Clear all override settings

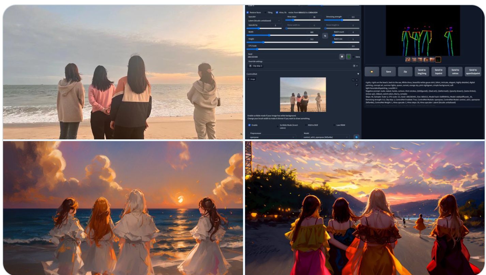click(x=354, y=66)
